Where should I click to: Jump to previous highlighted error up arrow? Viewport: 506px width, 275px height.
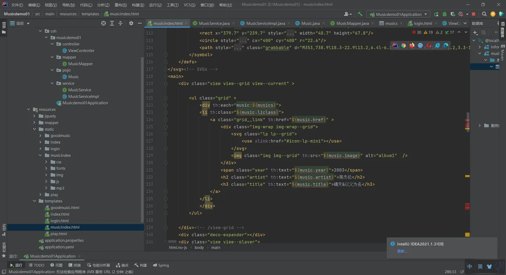click(459, 32)
